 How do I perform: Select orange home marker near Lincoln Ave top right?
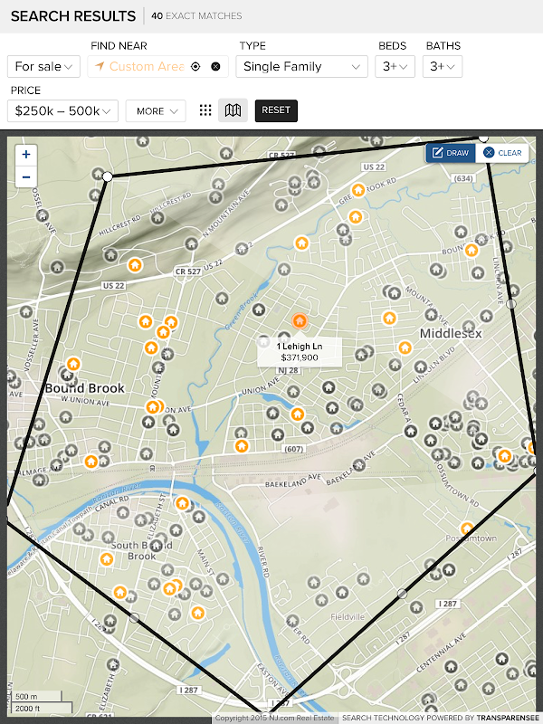point(471,251)
